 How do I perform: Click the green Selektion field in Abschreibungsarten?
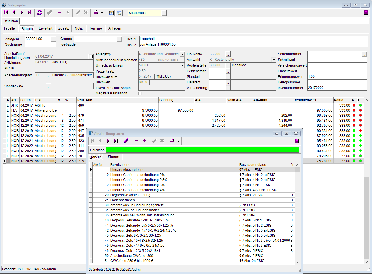(x=202, y=150)
